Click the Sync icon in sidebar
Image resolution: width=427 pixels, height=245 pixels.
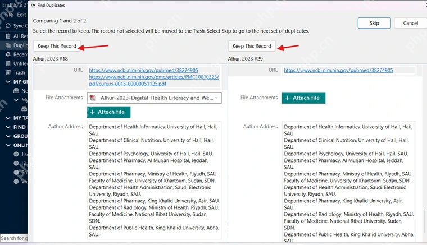tap(8, 26)
